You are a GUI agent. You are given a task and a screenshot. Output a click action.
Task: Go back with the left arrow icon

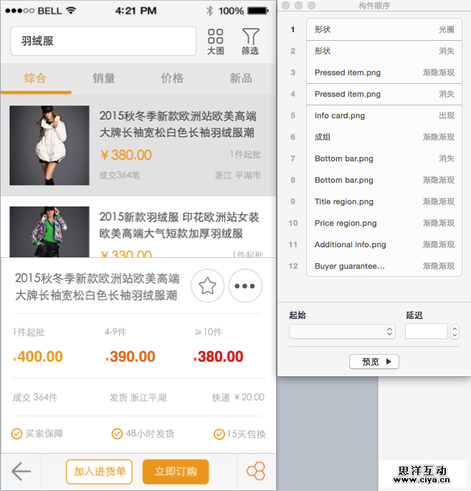[21, 471]
